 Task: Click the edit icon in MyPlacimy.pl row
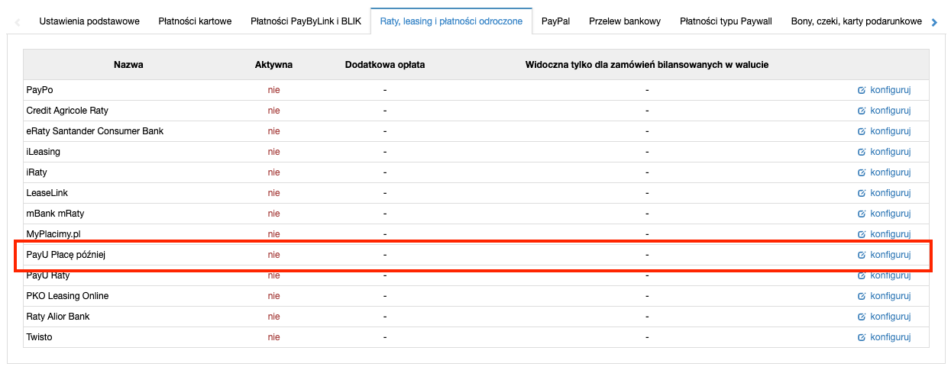point(862,234)
